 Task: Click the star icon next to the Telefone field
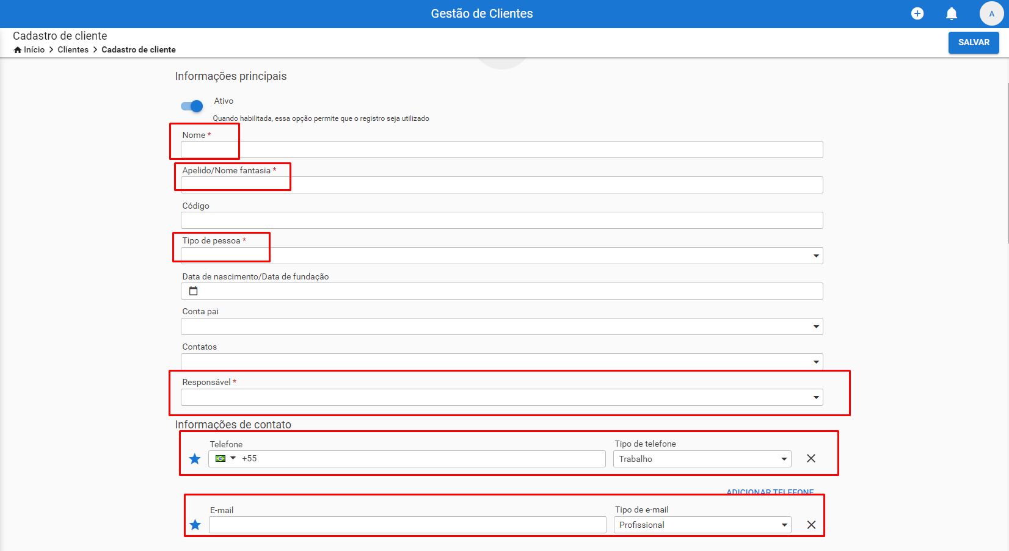[x=195, y=458]
